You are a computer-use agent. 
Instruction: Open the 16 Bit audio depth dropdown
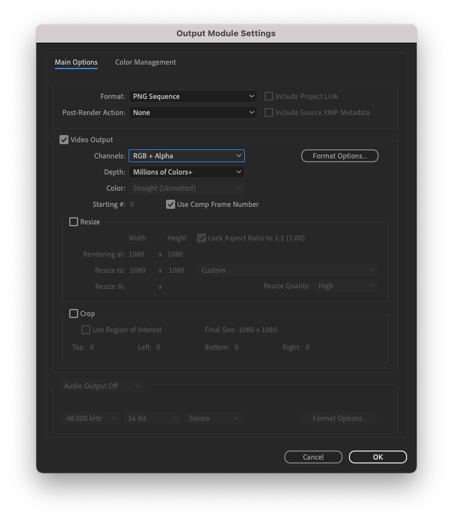(152, 418)
